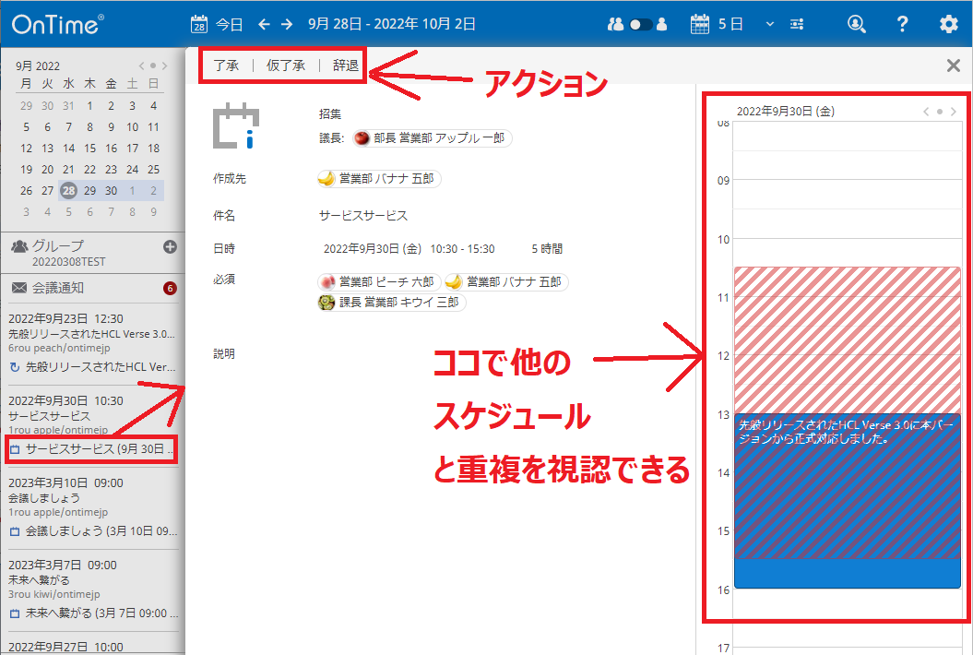
Task: Click the 2023年3月7日 09:00 notification header
Action: pyautogui.click(x=63, y=565)
